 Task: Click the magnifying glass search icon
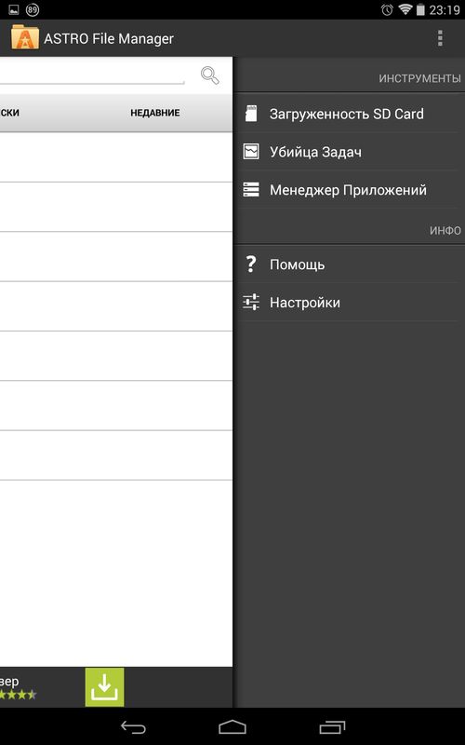pyautogui.click(x=210, y=75)
